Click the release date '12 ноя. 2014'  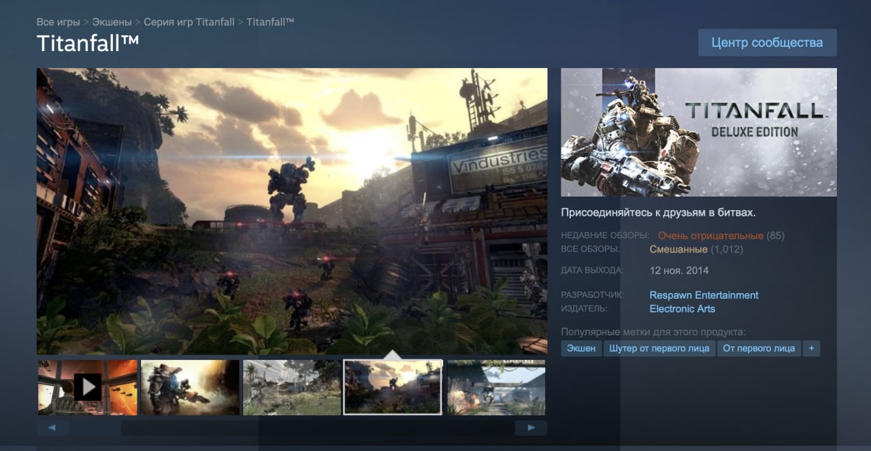pos(679,270)
